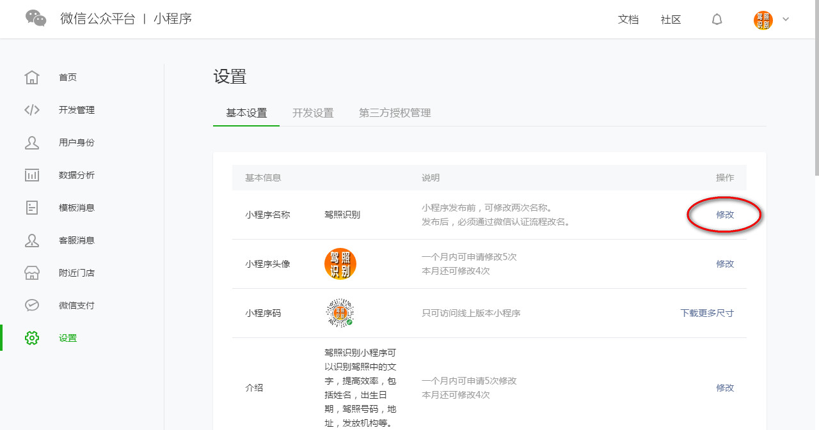This screenshot has height=430, width=819.
Task: Open the notification bell icon
Action: pyautogui.click(x=717, y=19)
